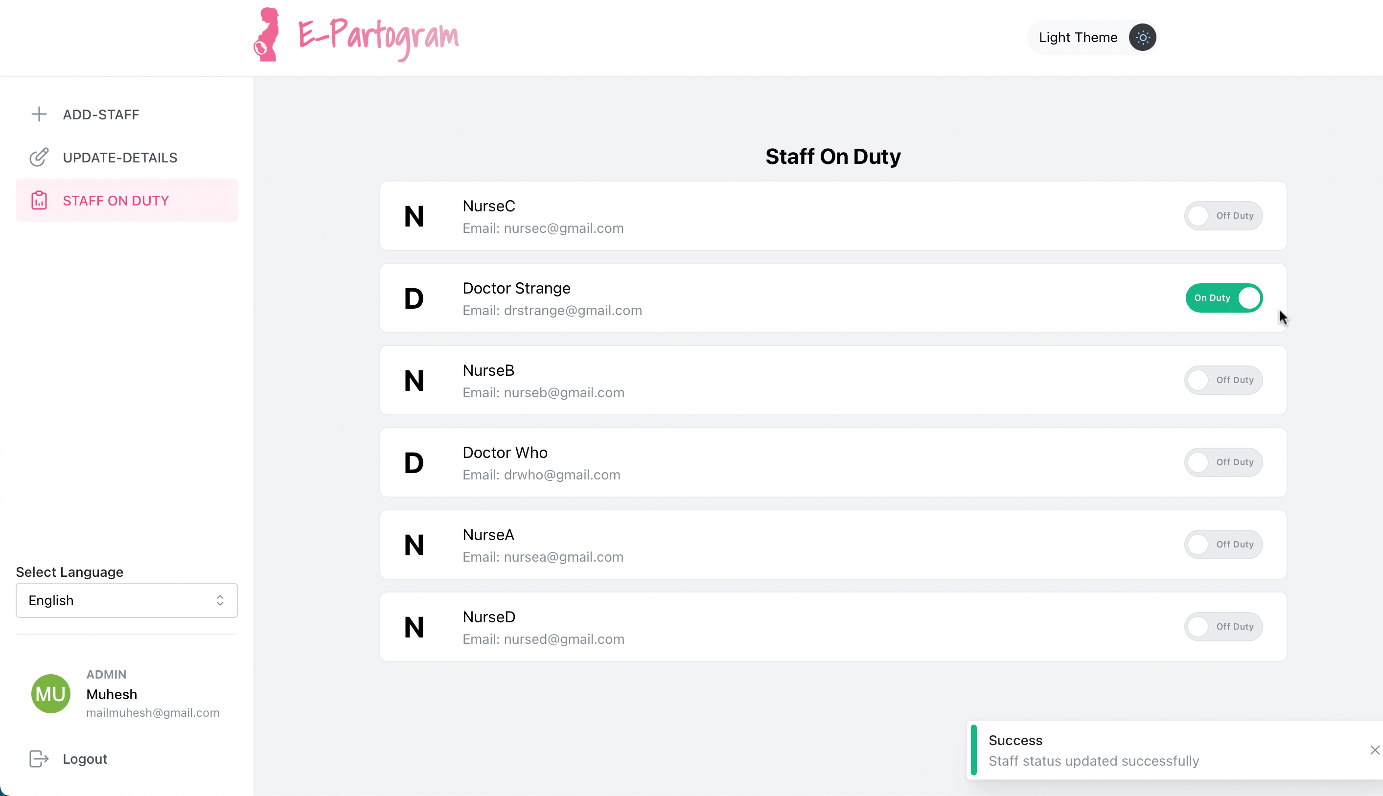Dismiss the Success notification with X
1383x796 pixels.
(x=1374, y=750)
